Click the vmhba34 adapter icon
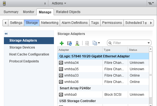Screen dimensions: 157x106 coord(61,63)
